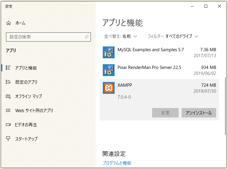
Task: Click the 7.36 MB size value
Action: (208, 50)
